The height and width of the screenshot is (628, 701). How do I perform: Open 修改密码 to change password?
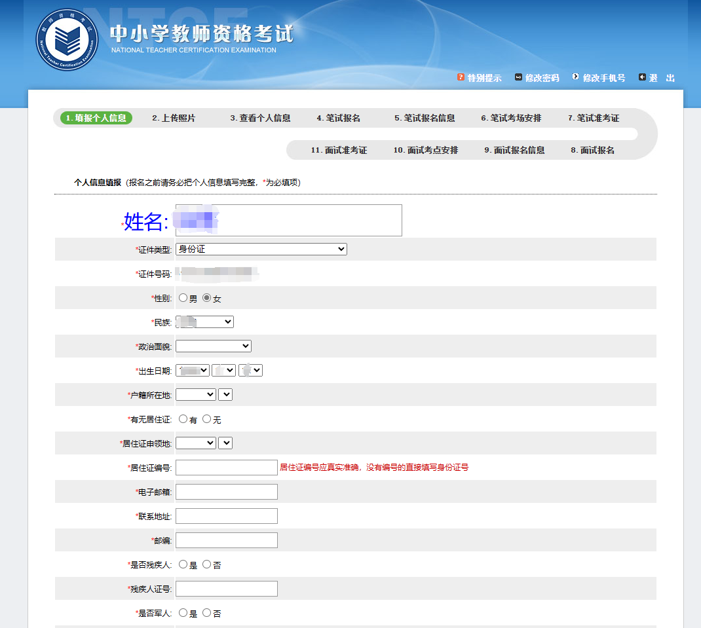542,77
